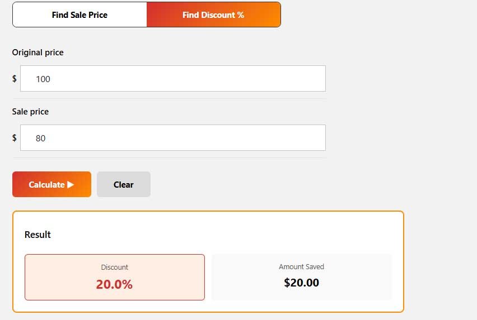477x320 pixels.
Task: Click the Clear button
Action: [124, 184]
